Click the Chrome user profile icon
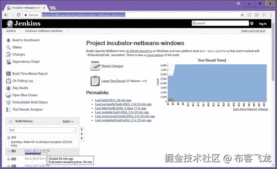This screenshot has height=169, width=277. (238, 3)
